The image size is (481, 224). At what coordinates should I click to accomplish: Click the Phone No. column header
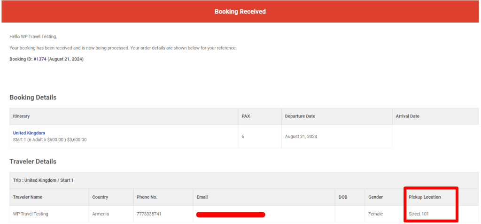(x=147, y=197)
